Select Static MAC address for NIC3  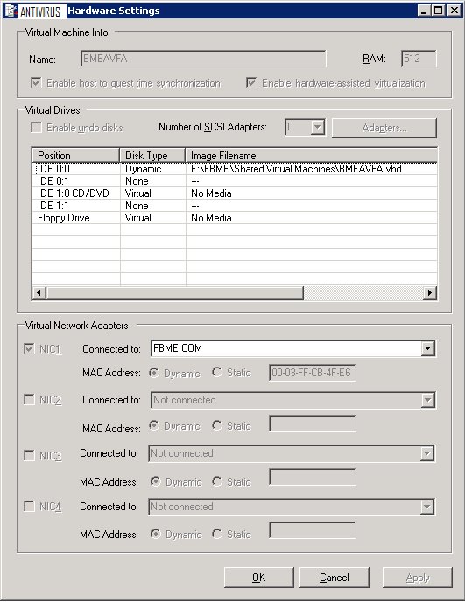pyautogui.click(x=217, y=481)
